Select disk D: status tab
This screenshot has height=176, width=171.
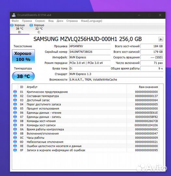coord(20,29)
